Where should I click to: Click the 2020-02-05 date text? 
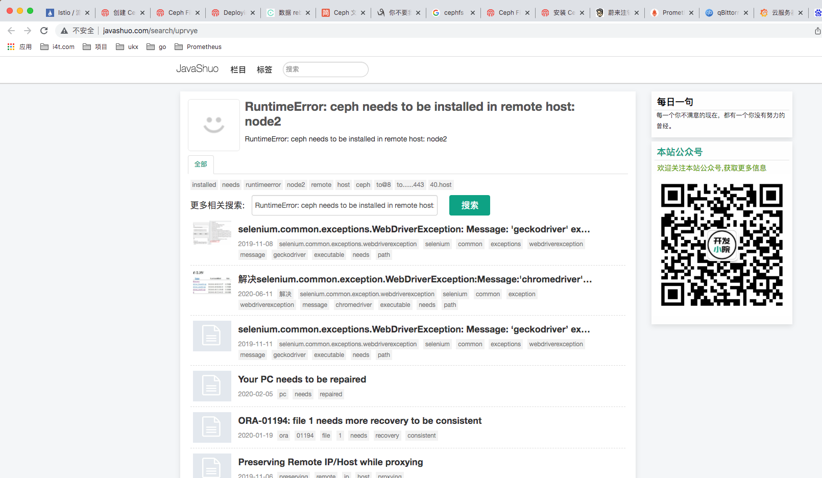click(x=255, y=394)
